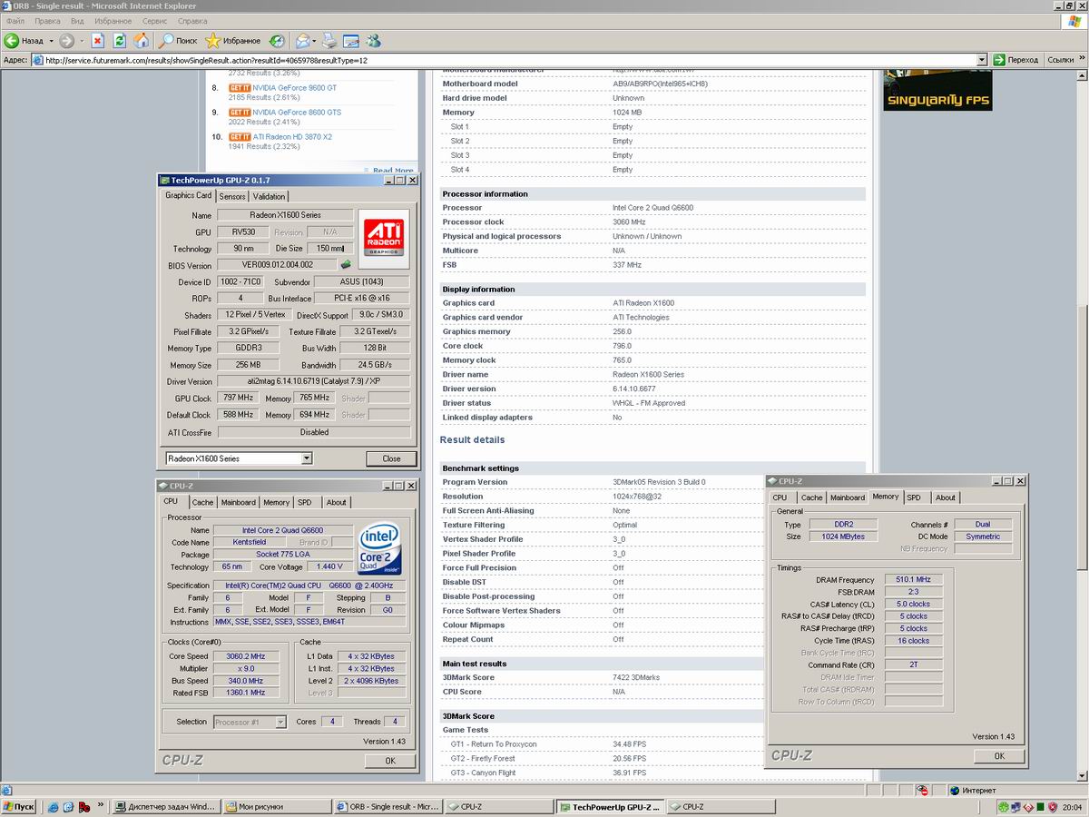Switch to the Validation tab in GPU-Z
This screenshot has height=817, width=1089.
(269, 196)
